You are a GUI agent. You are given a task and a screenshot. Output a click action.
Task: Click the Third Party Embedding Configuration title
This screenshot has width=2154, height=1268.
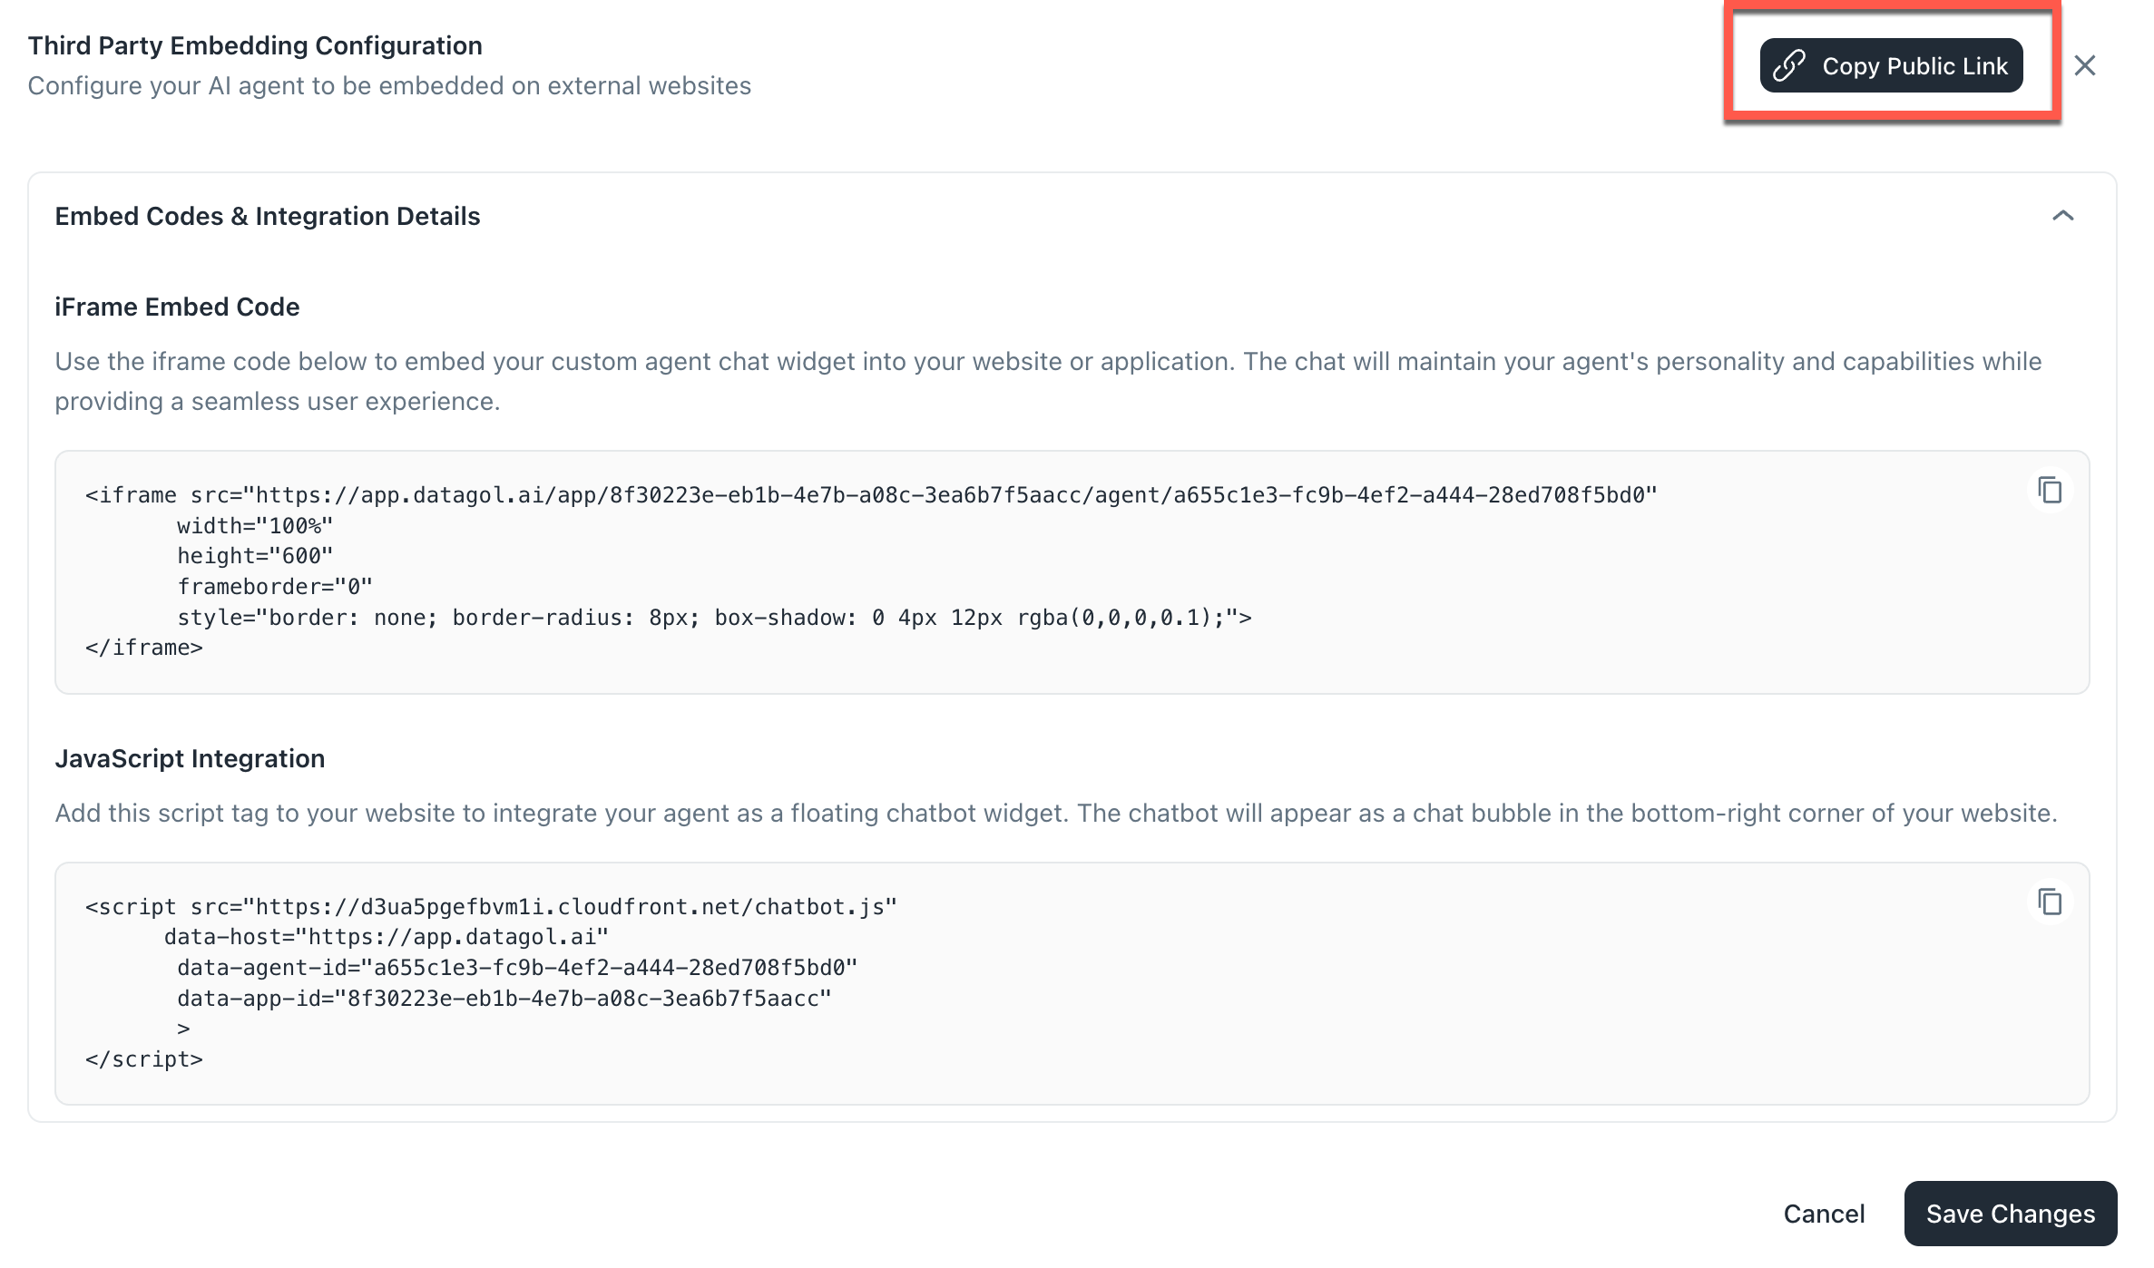click(x=255, y=45)
